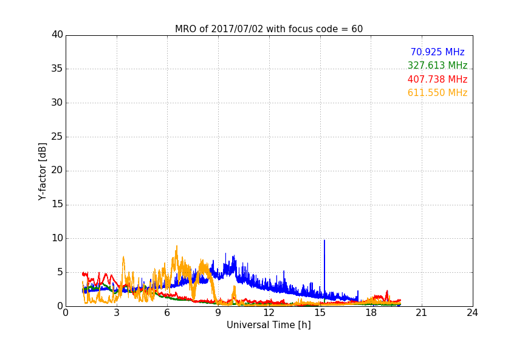Click y-axis tick label 10
525x350 pixels.
coord(57,238)
